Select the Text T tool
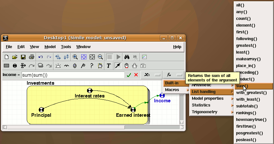The height and width of the screenshot is (144, 274). 109,65
